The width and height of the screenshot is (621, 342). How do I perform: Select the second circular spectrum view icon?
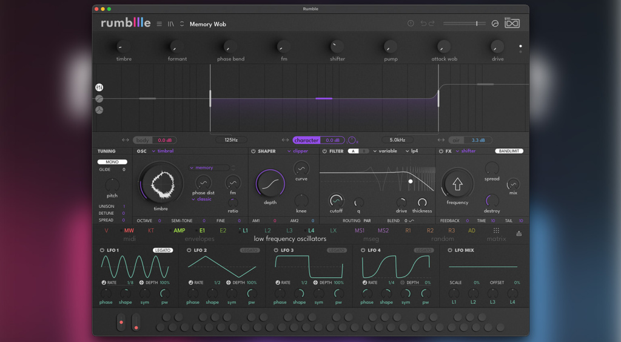tap(99, 99)
